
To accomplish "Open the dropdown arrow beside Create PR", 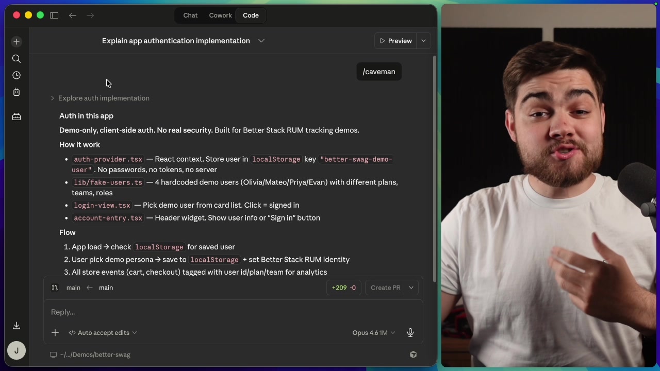I will click(411, 288).
